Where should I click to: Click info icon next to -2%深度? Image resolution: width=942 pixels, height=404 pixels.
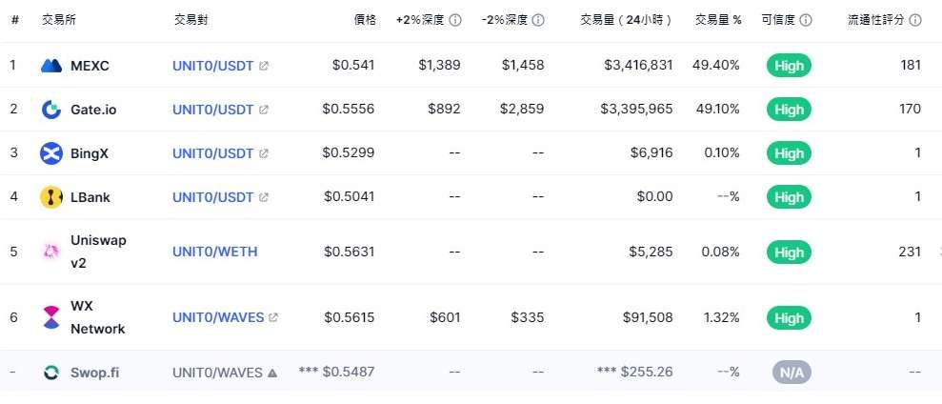pyautogui.click(x=538, y=20)
